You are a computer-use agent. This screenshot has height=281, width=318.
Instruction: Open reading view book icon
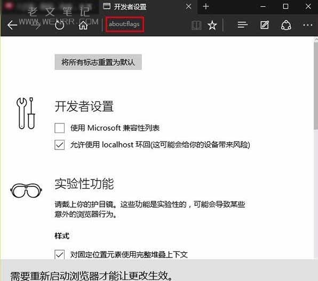[x=196, y=26]
